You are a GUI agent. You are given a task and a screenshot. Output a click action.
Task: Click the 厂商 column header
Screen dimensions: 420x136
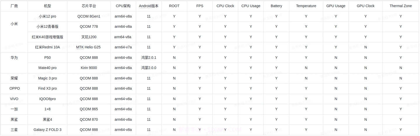point(14,6)
